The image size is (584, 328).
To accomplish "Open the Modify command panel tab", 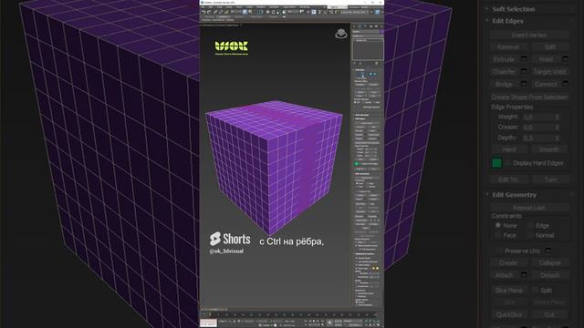I will (360, 26).
